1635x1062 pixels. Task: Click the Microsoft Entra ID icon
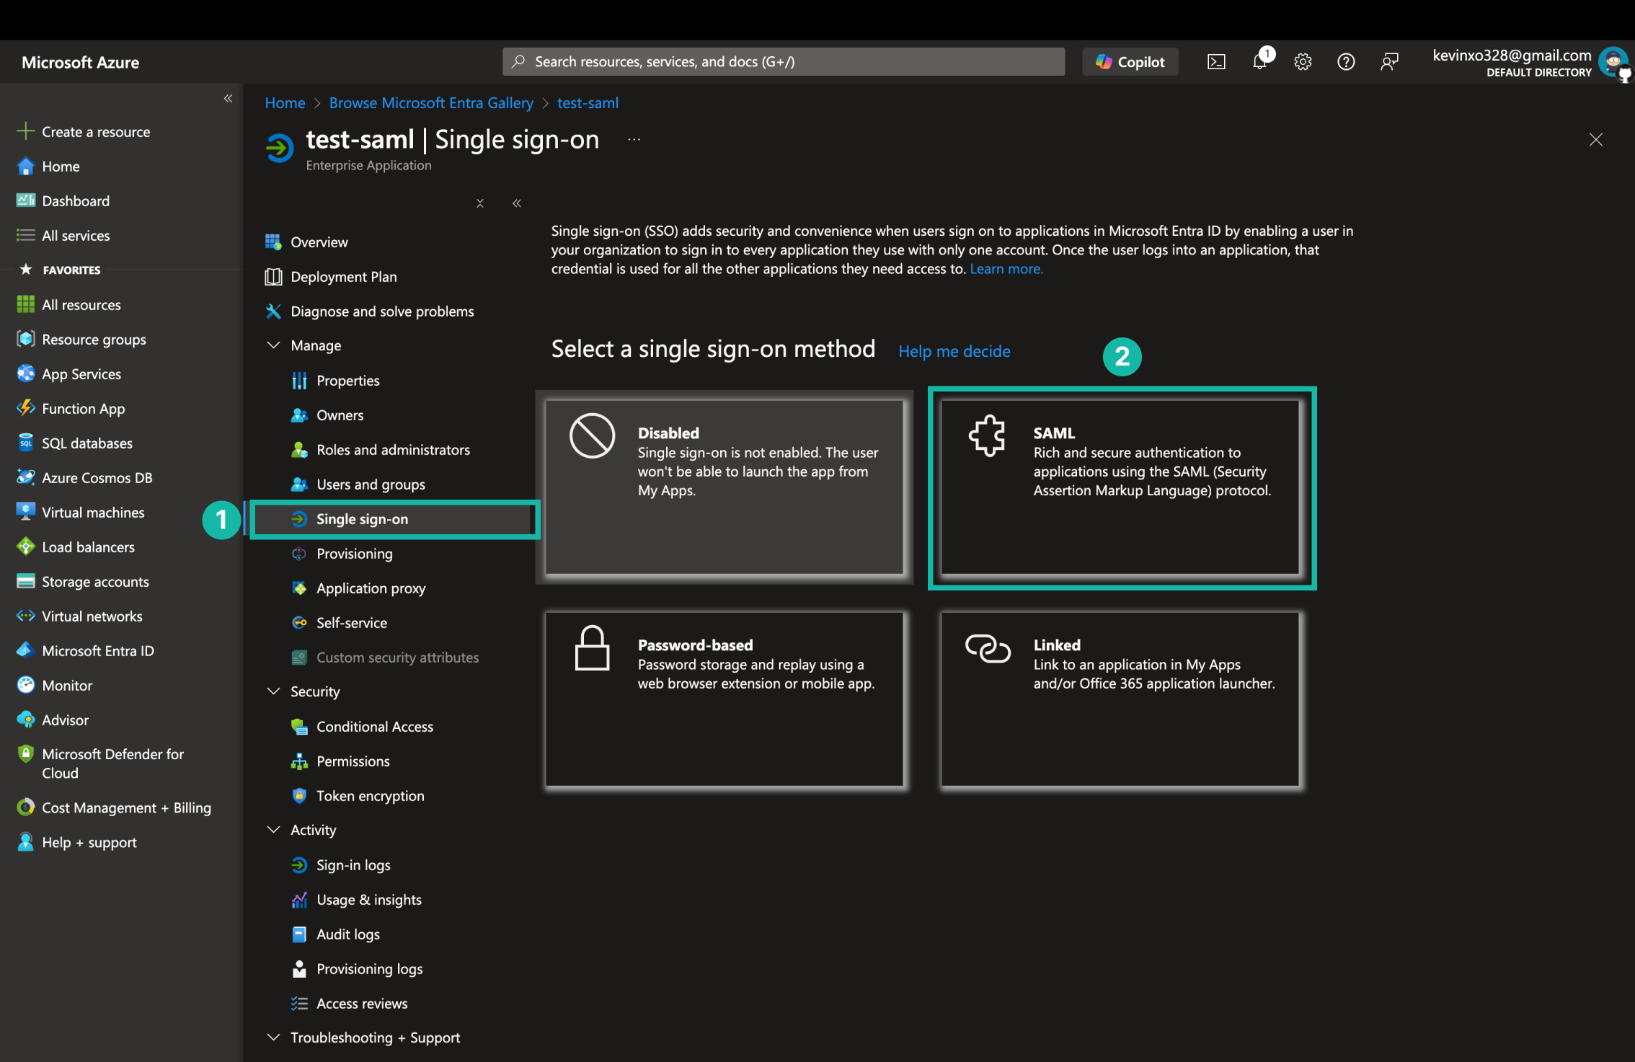point(26,650)
